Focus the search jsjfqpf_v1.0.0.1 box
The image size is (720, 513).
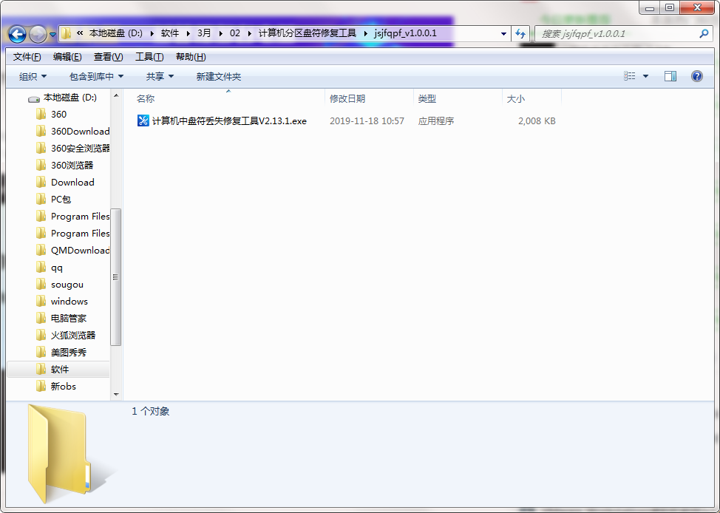coord(624,33)
